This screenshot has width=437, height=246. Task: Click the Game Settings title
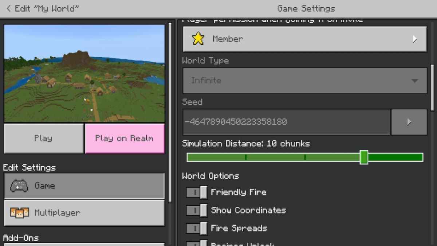[x=306, y=8]
